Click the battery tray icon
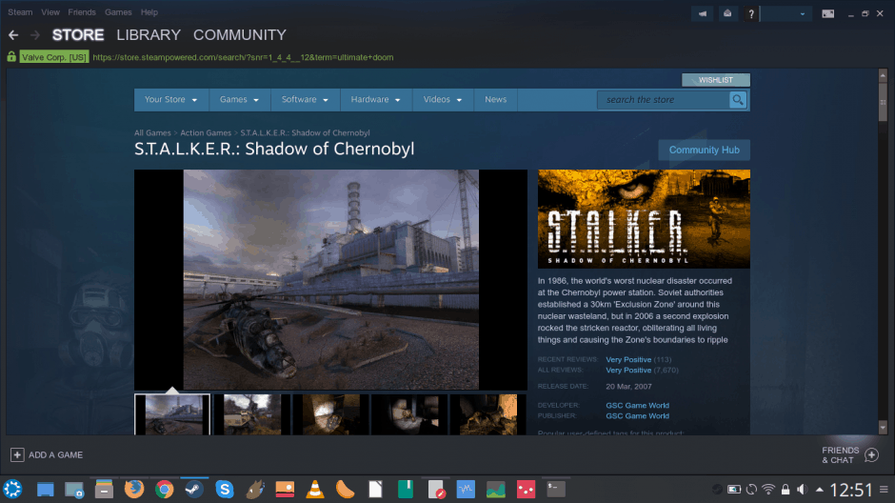Screen dimensions: 895x503 734,490
